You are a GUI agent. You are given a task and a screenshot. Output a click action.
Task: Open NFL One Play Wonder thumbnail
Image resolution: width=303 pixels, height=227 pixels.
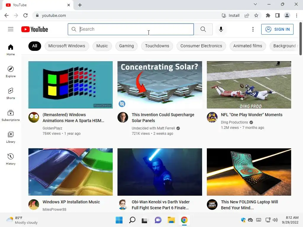(249, 85)
